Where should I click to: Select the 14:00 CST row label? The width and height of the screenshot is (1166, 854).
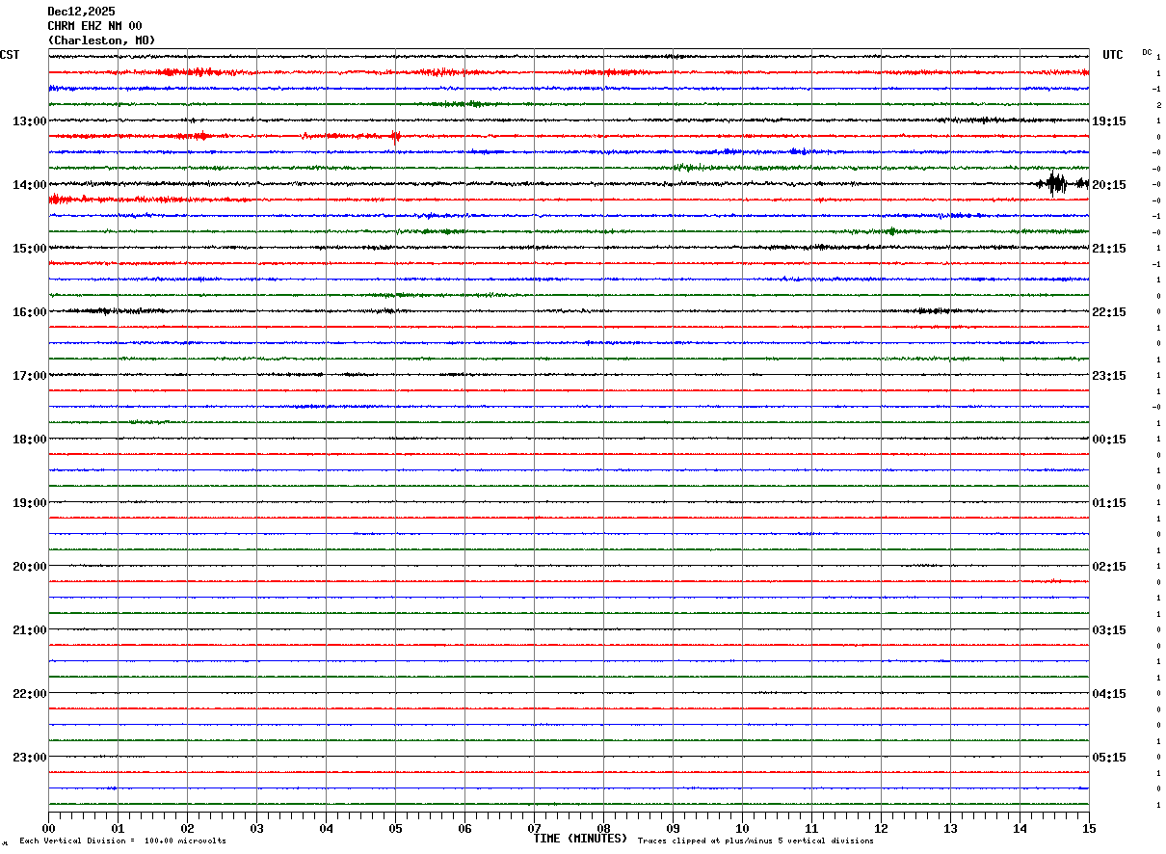click(30, 184)
